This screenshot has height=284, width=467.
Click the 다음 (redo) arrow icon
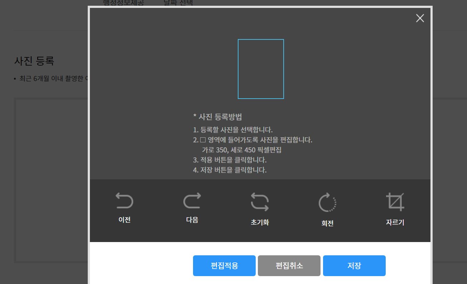pos(192,201)
